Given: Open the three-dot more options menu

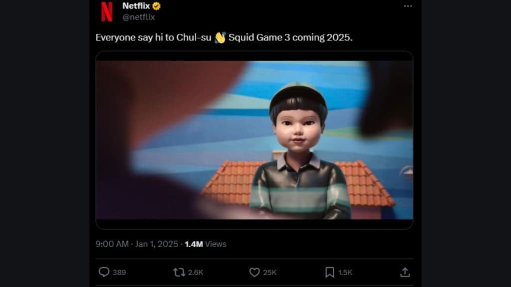Looking at the screenshot, I should point(408,6).
